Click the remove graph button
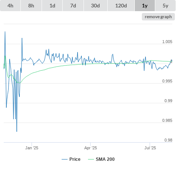 (x=158, y=17)
